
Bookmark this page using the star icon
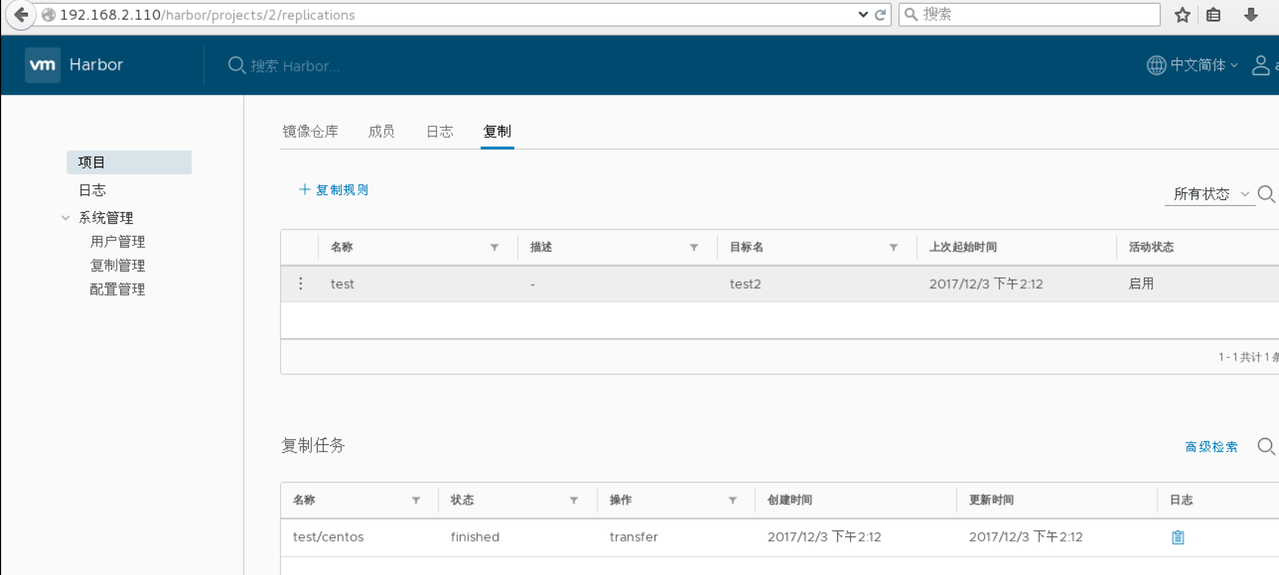coord(1182,15)
